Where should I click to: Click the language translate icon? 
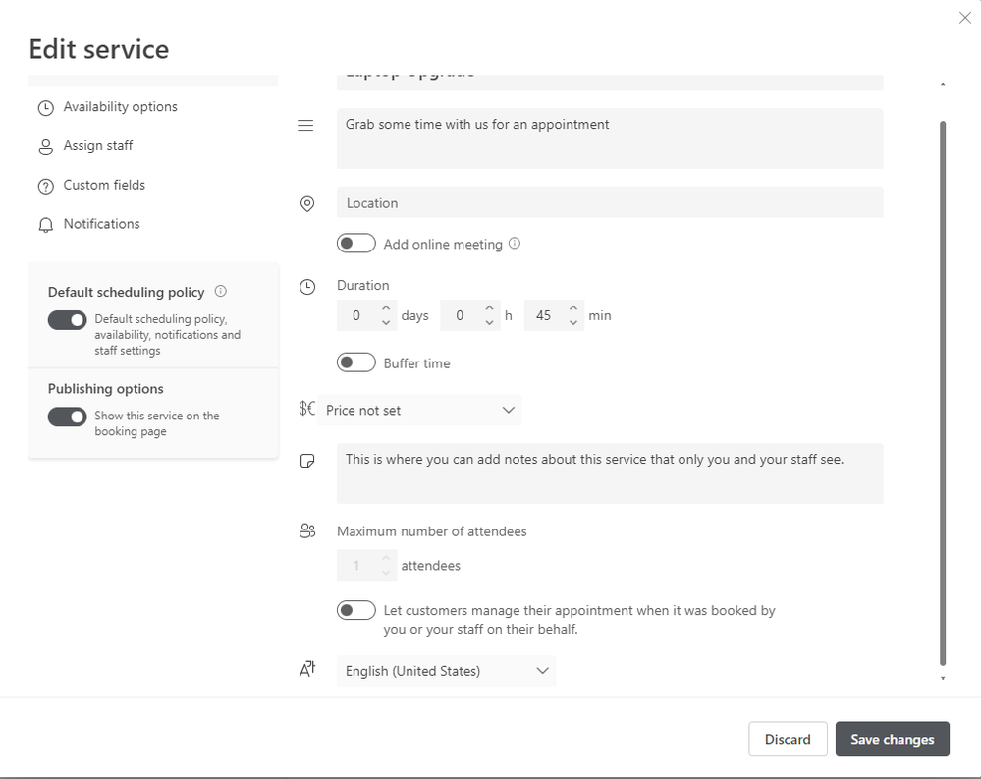tap(307, 670)
